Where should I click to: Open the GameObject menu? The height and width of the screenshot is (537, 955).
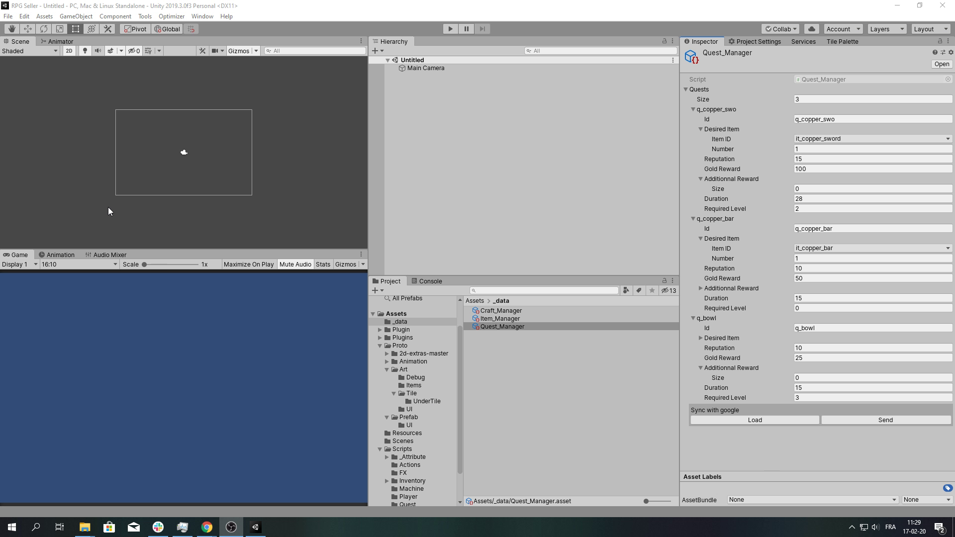click(x=76, y=16)
